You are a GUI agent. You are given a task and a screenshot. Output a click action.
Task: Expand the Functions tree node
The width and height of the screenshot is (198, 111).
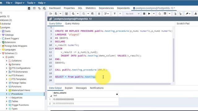[x=6, y=87]
